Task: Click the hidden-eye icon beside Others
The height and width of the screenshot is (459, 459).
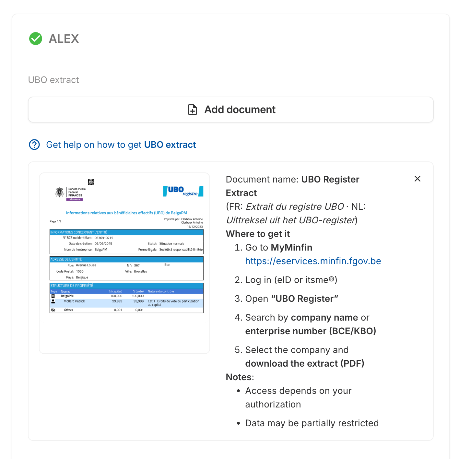Action: [53, 310]
